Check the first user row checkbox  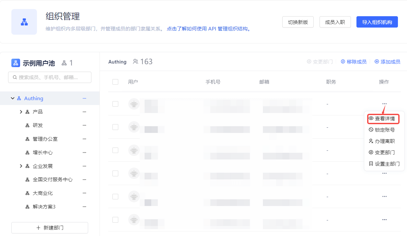(x=115, y=104)
